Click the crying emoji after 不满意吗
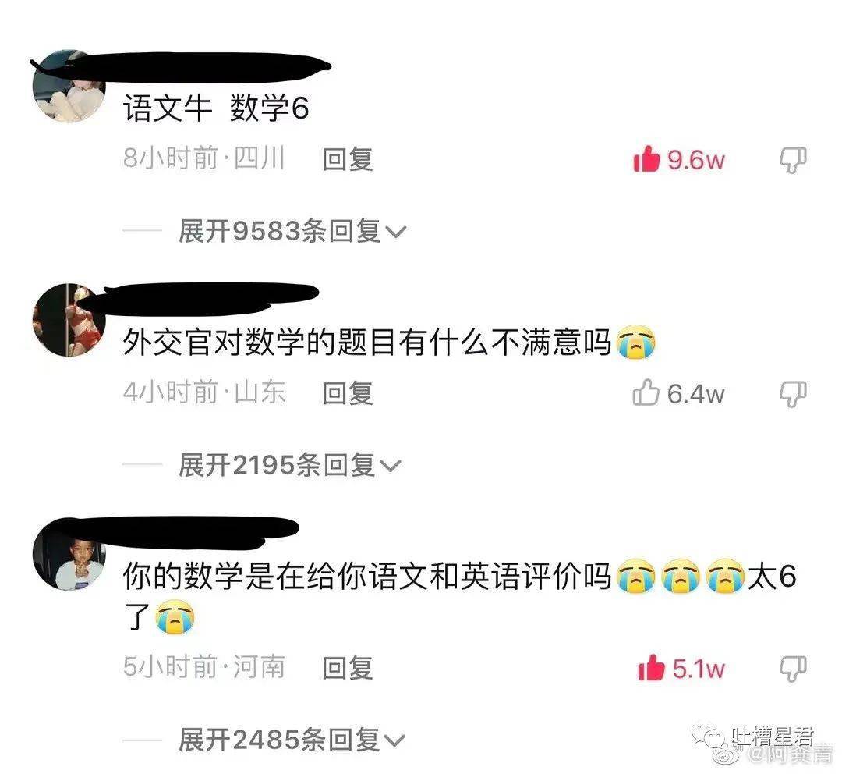 click(x=636, y=342)
